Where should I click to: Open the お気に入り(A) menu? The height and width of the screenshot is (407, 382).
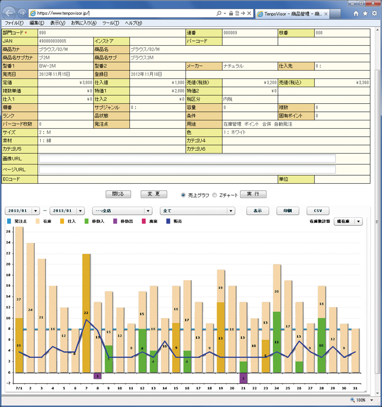coord(84,23)
